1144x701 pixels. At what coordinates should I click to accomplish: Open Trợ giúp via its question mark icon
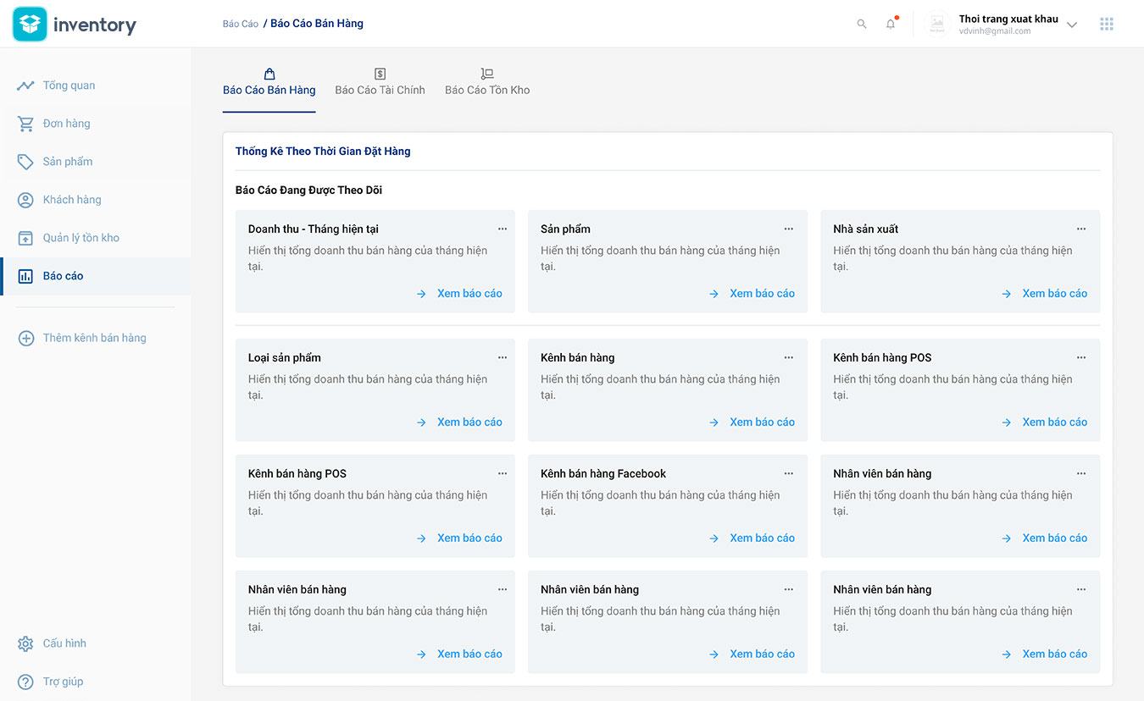26,682
